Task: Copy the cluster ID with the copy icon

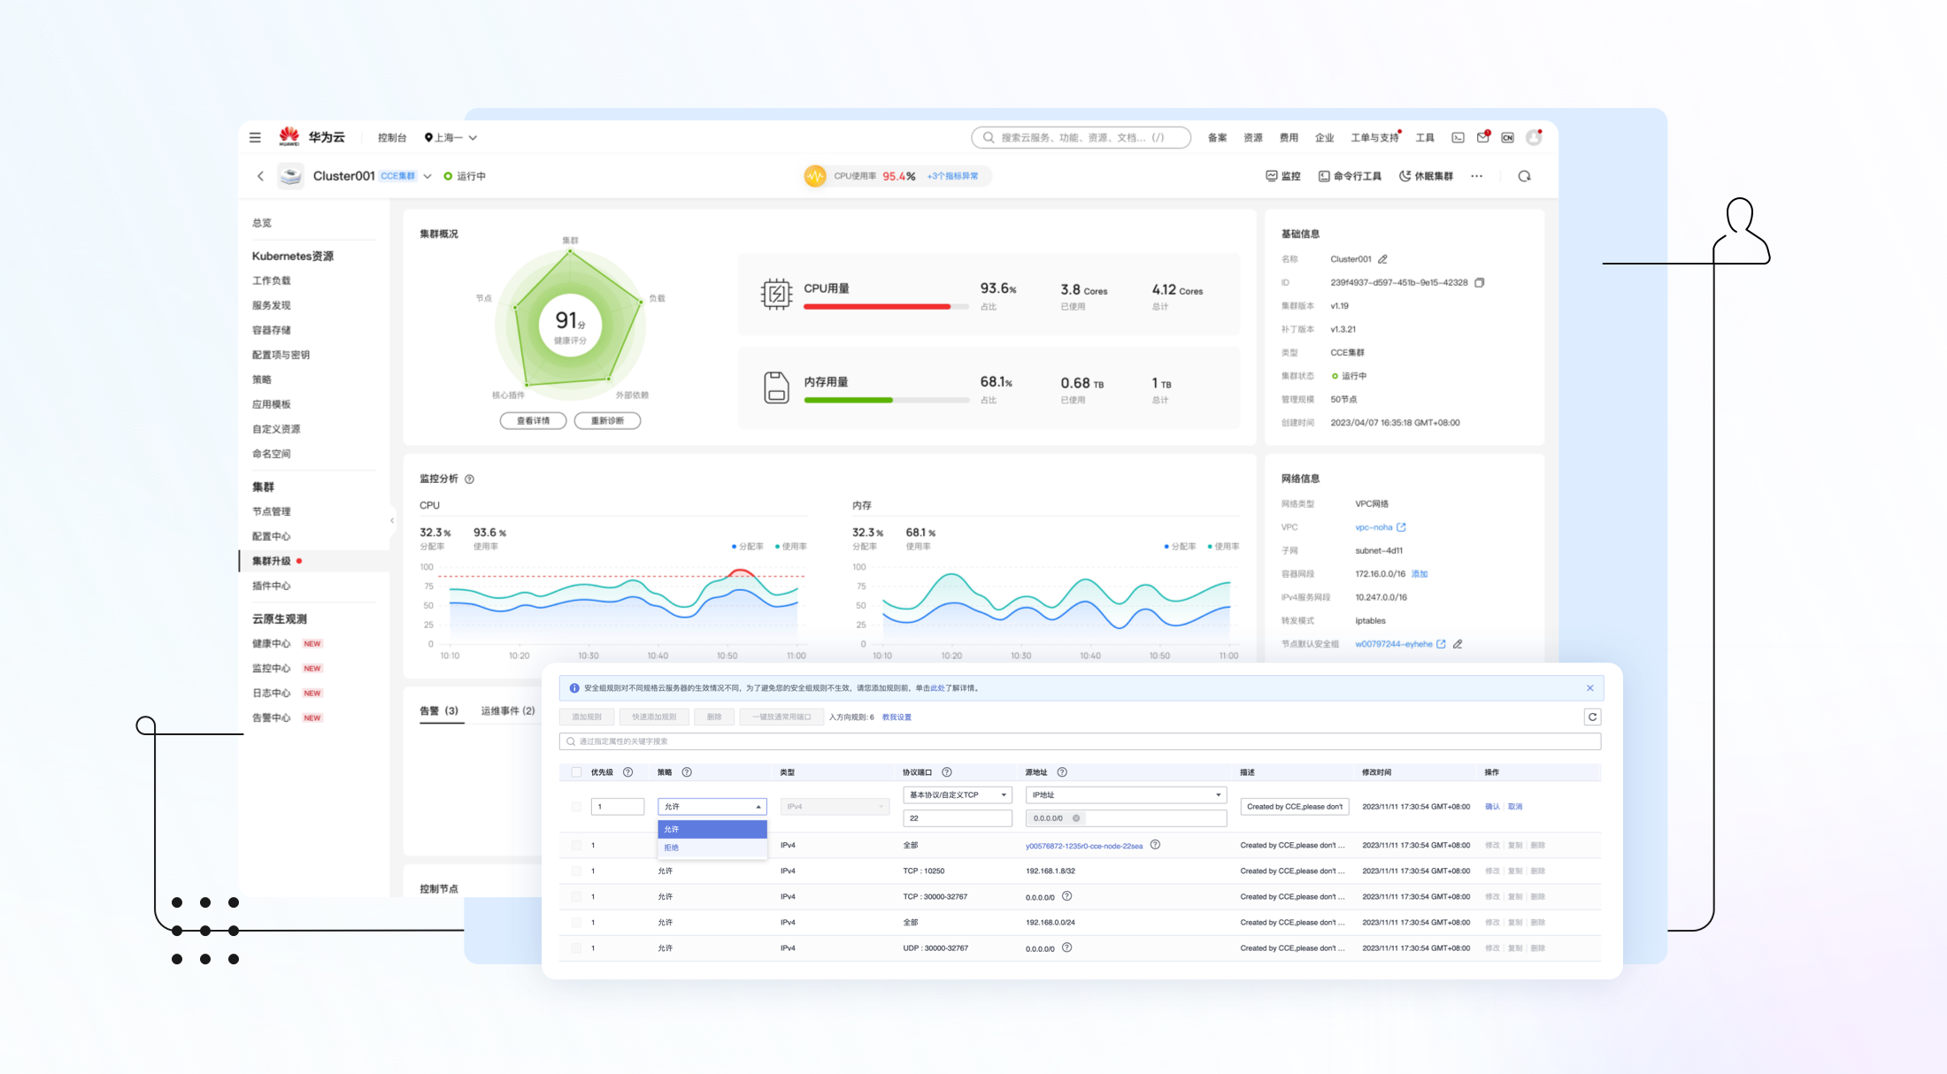Action: (1479, 283)
